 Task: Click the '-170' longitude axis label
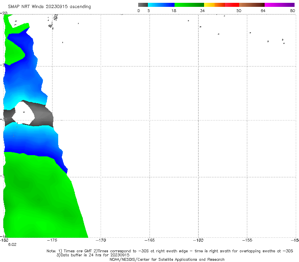(x=101, y=240)
